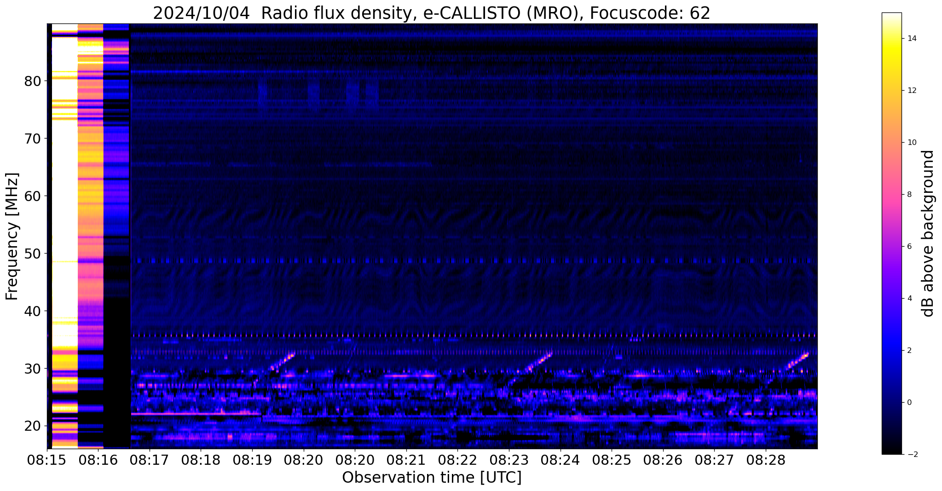This screenshot has width=942, height=491.
Task: Select the 08:18 time tick label
Action: (x=201, y=460)
